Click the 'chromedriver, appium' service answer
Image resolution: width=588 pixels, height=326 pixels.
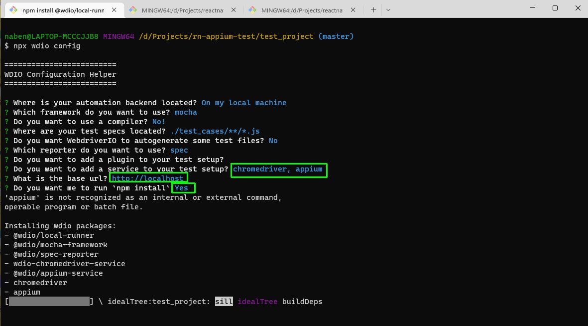pyautogui.click(x=278, y=169)
